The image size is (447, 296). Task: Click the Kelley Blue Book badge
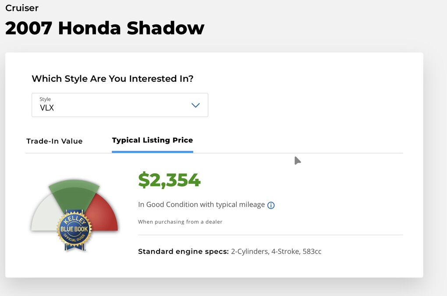coord(74,229)
